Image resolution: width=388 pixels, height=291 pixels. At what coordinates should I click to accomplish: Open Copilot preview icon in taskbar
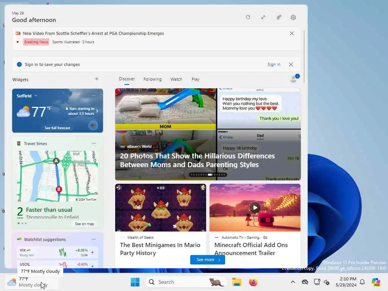[x=376, y=282]
